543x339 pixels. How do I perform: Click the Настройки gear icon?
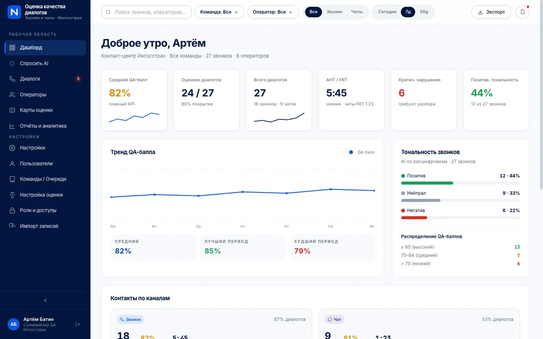12,148
